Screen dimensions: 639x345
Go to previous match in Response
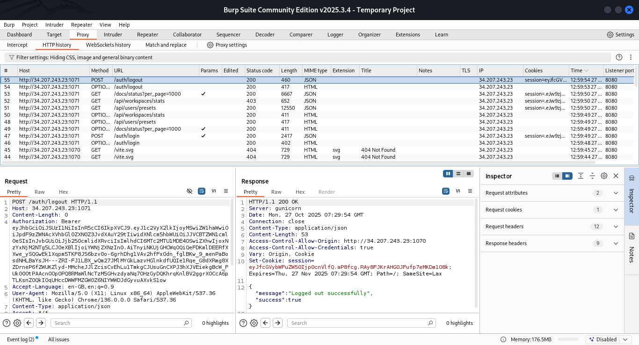pos(266,323)
